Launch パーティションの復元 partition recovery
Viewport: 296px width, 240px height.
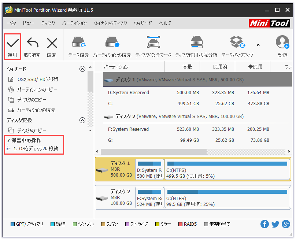(112, 47)
